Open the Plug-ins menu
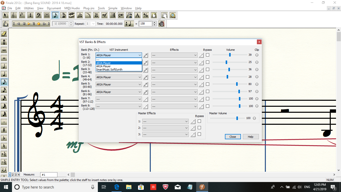 click(89, 8)
